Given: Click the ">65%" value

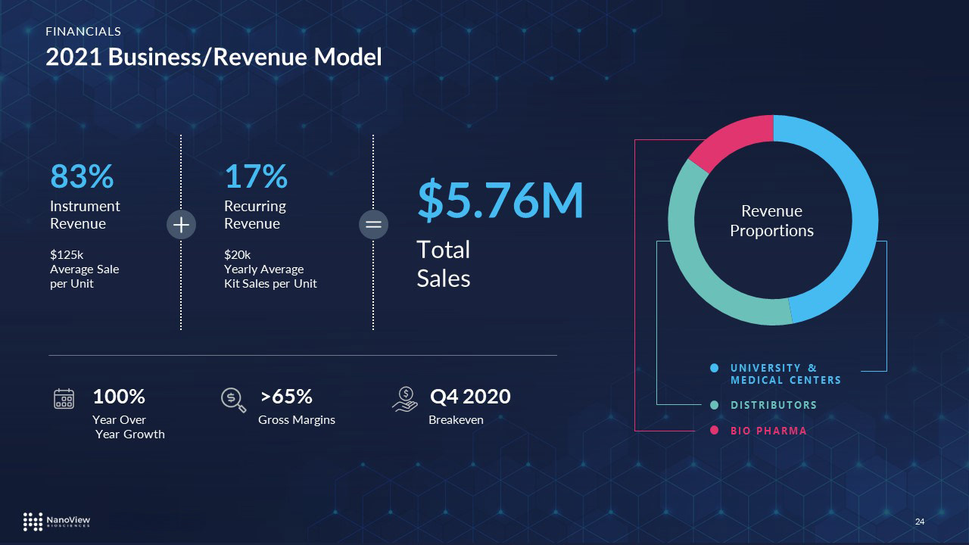Looking at the screenshot, I should click(286, 397).
